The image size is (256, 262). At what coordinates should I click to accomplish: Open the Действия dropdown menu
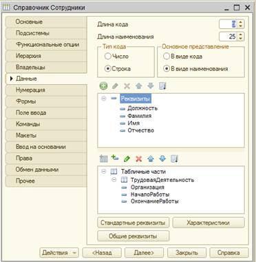pos(59,253)
